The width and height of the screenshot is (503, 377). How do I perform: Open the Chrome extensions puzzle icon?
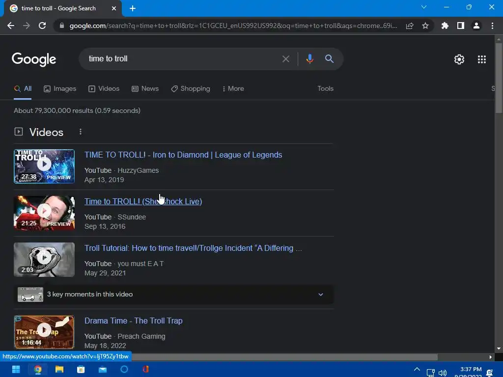click(x=445, y=26)
